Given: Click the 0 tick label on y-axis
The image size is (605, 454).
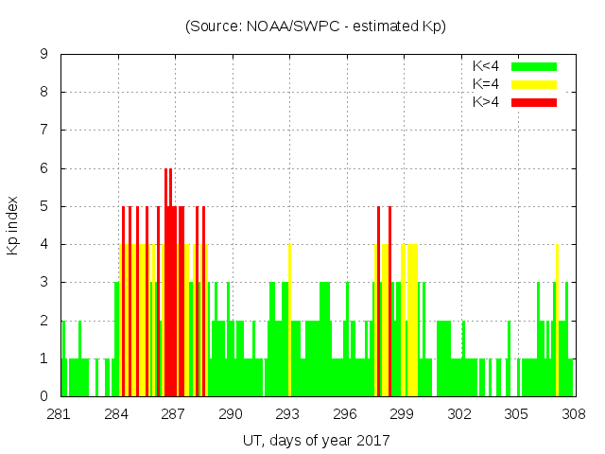Looking at the screenshot, I should click(44, 396).
